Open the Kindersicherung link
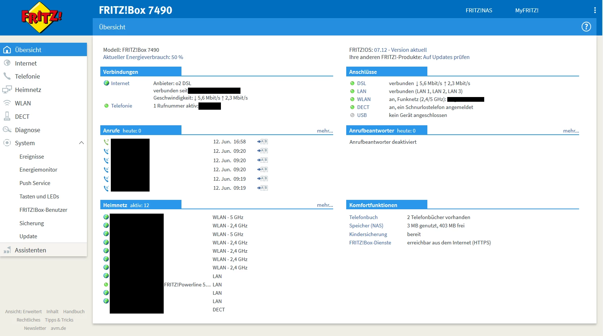Viewport: 603px width, 336px height. [x=368, y=234]
